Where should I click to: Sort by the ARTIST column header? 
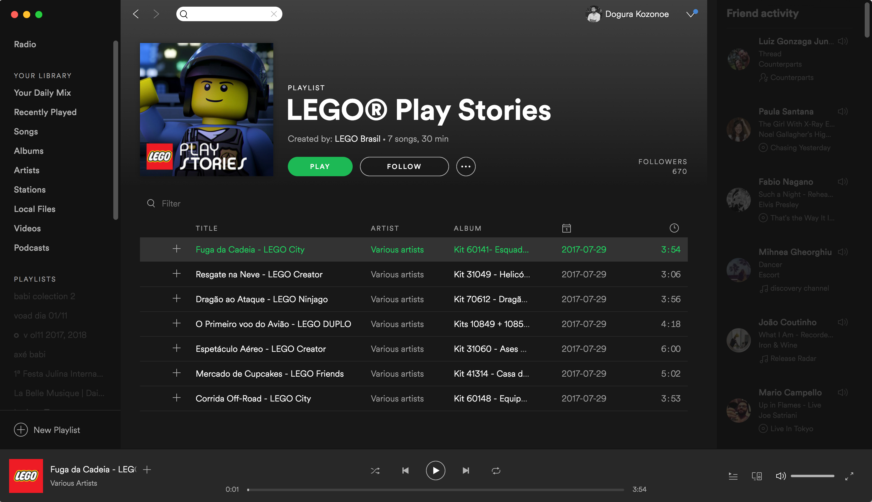tap(384, 228)
